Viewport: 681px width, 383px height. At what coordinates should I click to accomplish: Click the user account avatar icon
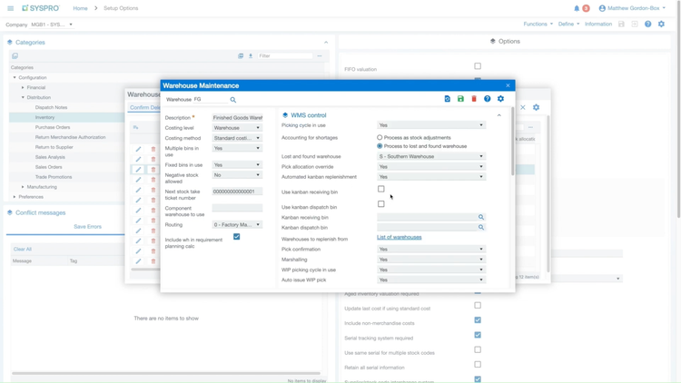coord(602,8)
